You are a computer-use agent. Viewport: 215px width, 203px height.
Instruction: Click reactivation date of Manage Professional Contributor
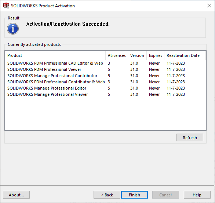coord(176,76)
